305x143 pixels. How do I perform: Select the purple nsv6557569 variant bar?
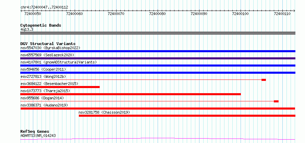pos(158,58)
